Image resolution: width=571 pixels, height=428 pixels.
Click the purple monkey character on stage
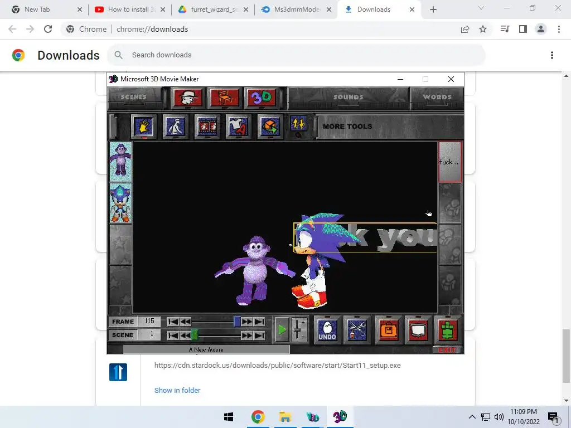pos(255,271)
